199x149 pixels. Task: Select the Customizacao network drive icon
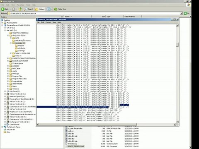point(8,107)
